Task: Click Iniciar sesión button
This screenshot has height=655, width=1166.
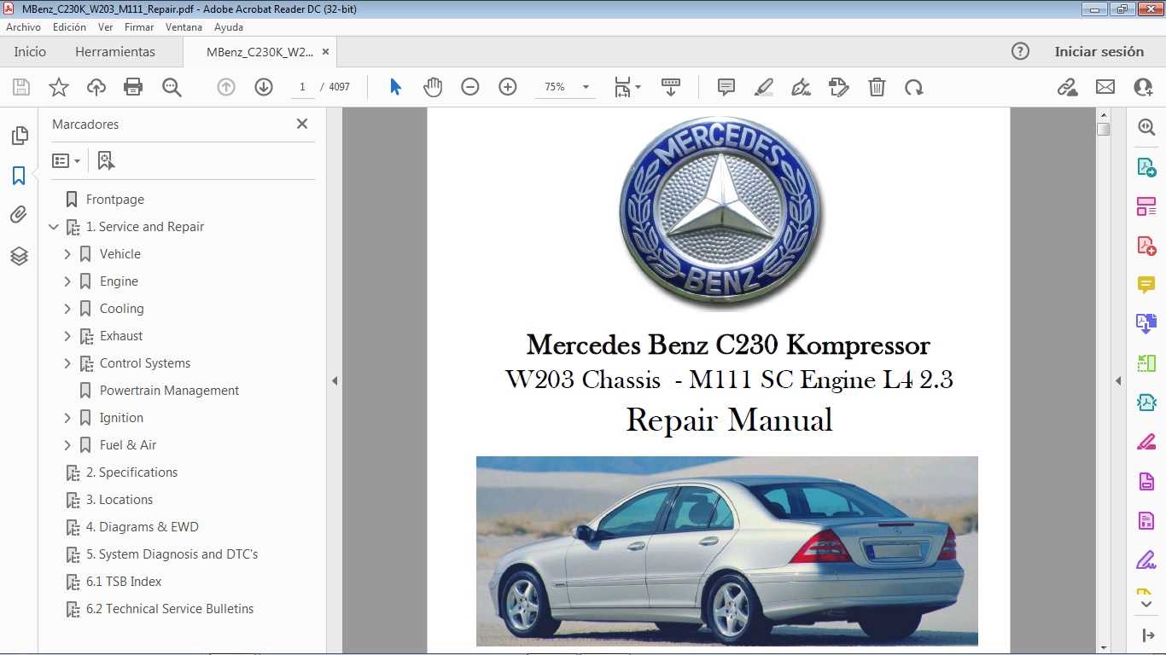Action: click(1099, 51)
